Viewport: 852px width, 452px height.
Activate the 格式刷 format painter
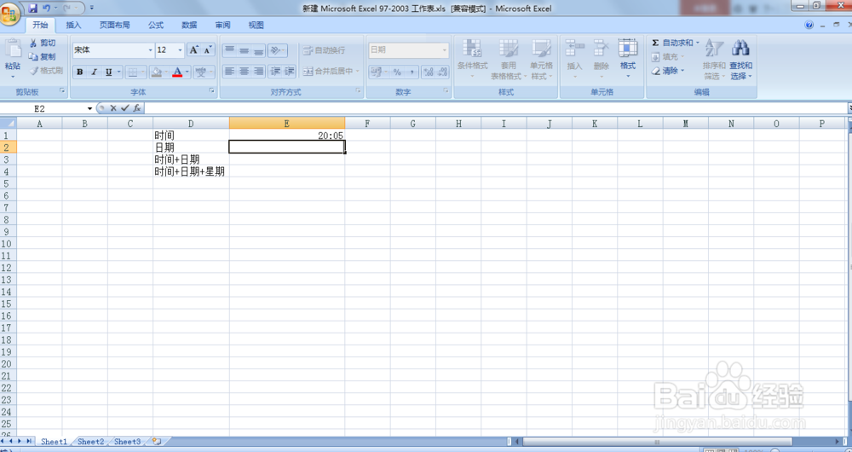(x=46, y=71)
